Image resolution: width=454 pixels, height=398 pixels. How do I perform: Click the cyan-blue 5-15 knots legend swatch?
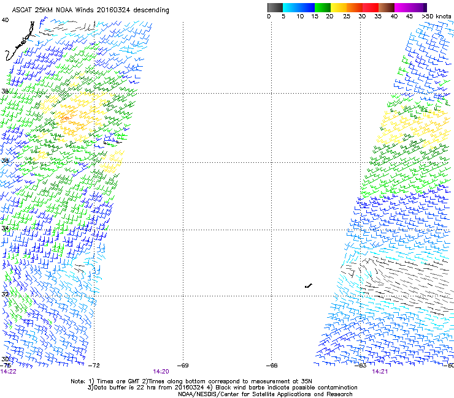299,7
